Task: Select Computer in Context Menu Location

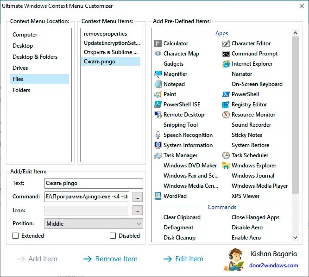Action: point(39,35)
